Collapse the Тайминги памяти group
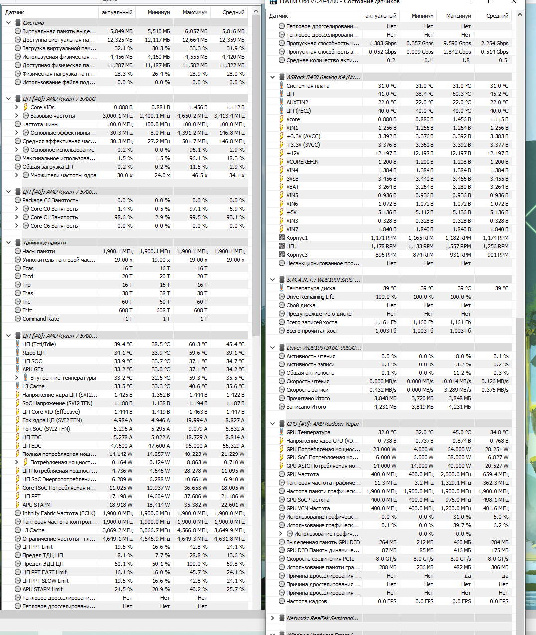This screenshot has height=635, width=536. pos(8,243)
